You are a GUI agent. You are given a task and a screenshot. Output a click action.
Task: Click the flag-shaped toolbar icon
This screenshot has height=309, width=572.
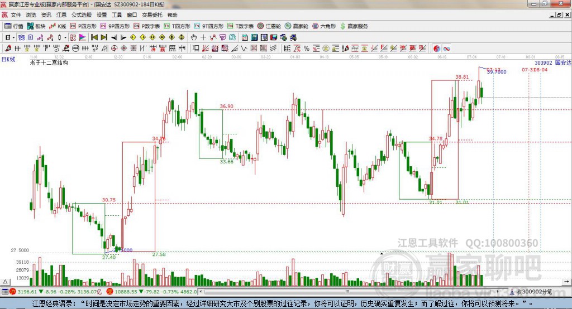coord(83,37)
